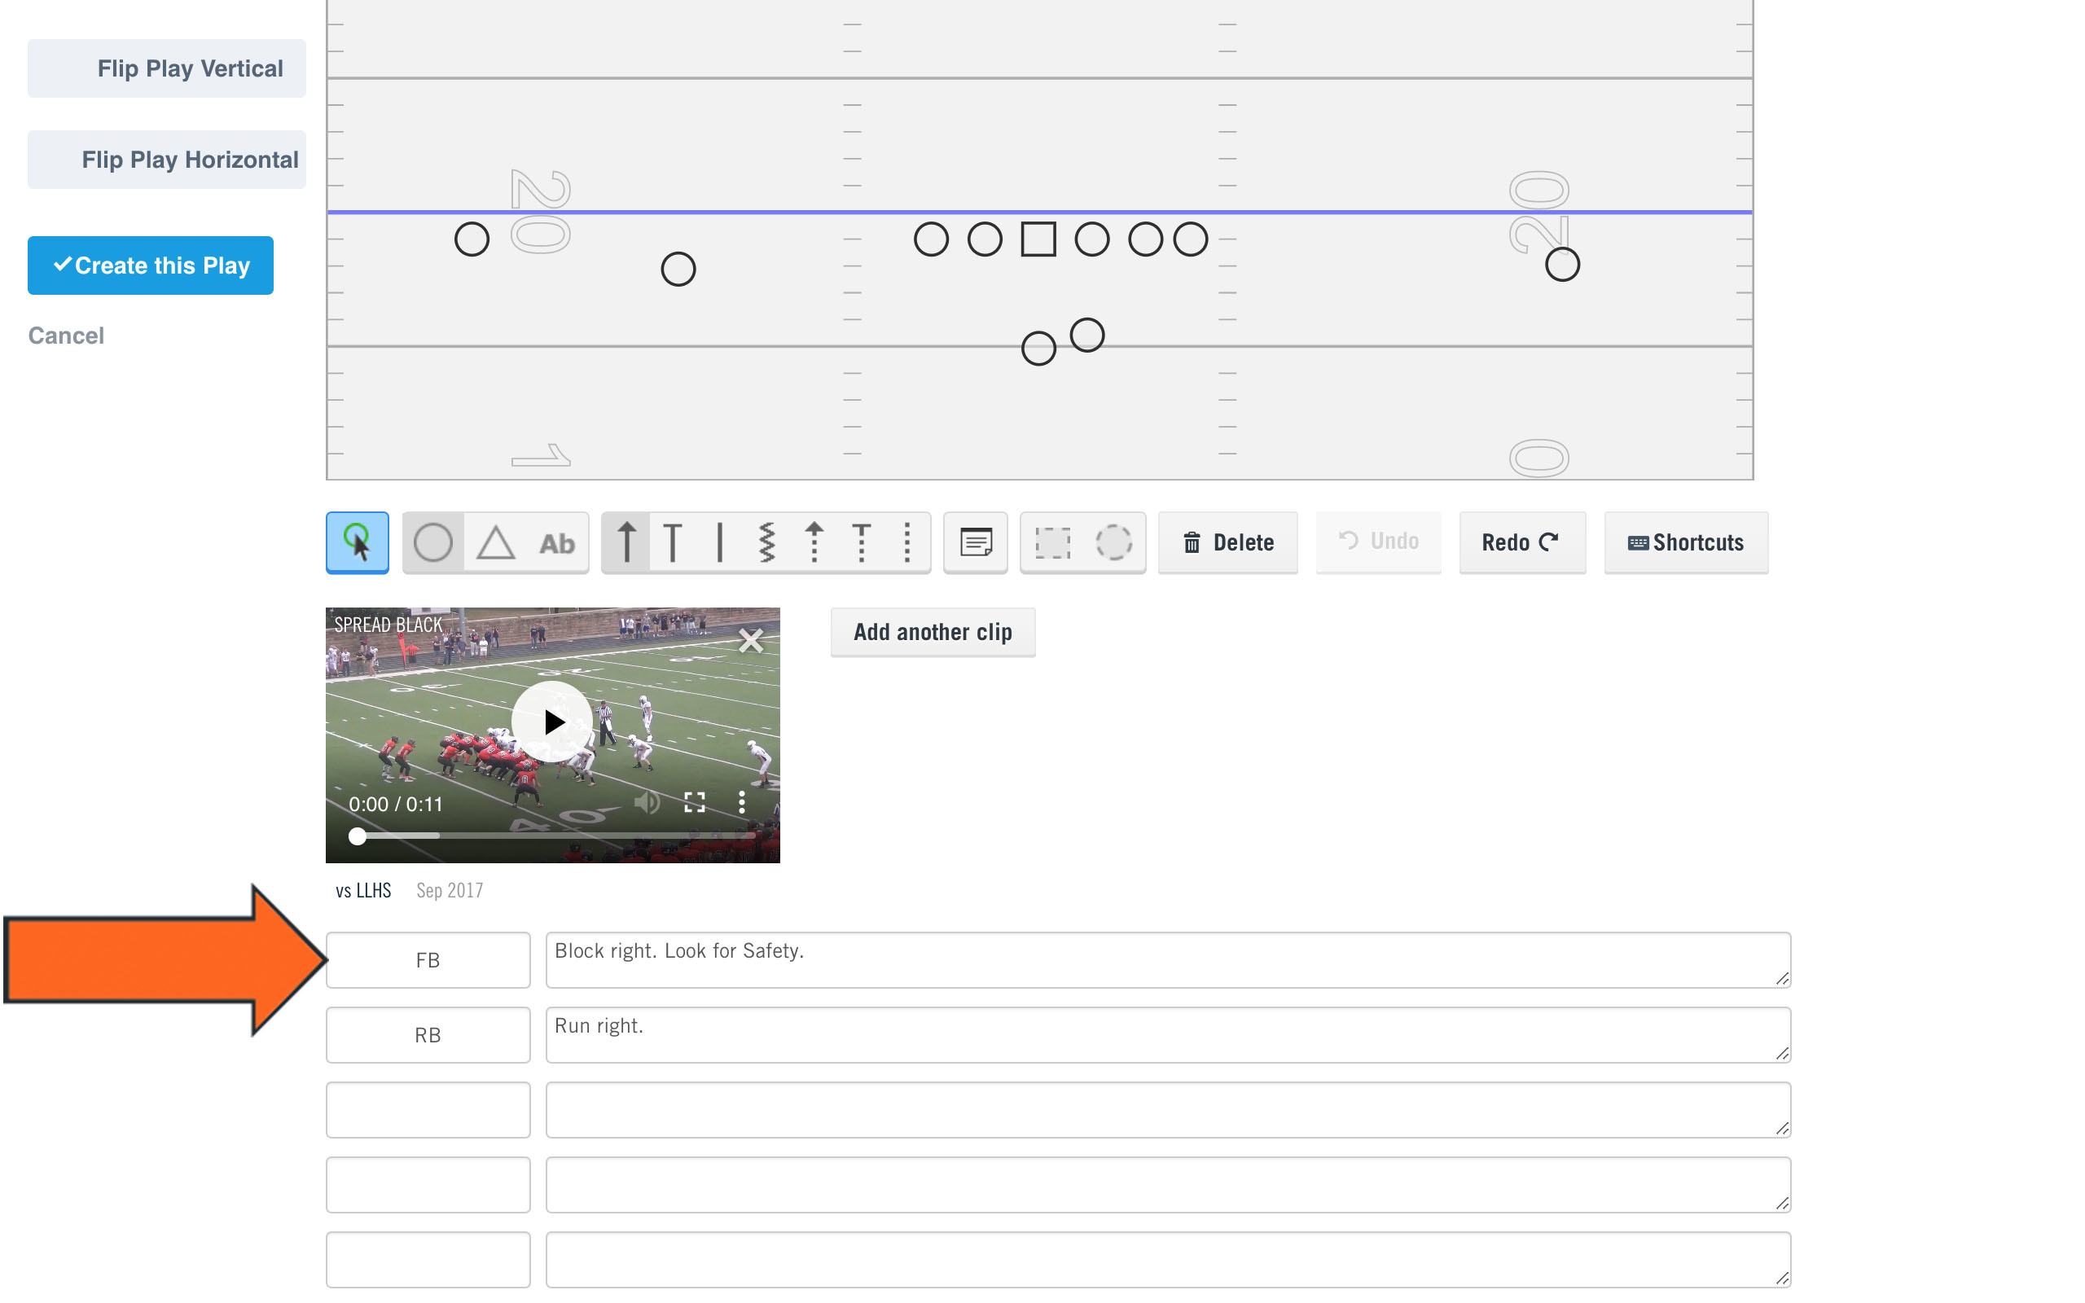Click the 'Run right.' note field
Screen dimensions: 2085x1303
(x=1168, y=1035)
